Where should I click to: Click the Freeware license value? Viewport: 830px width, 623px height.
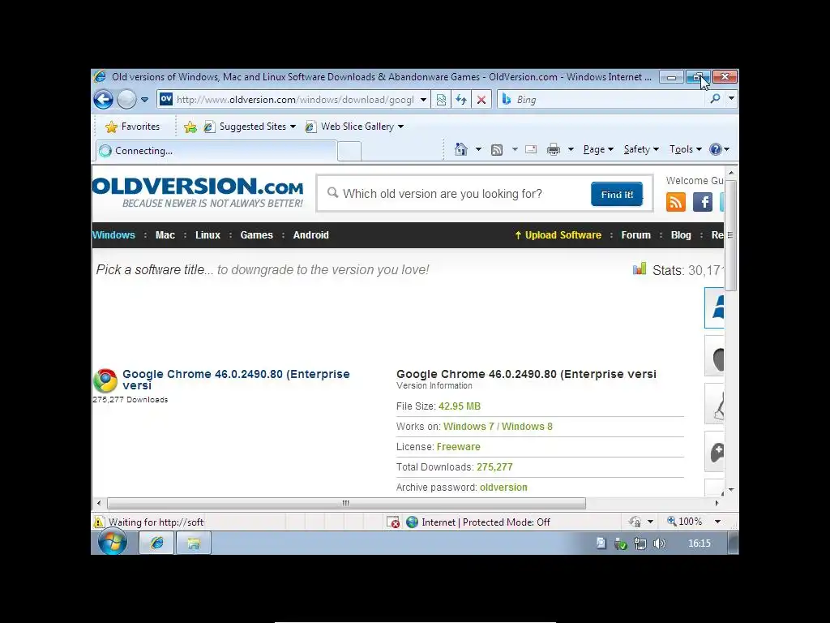pyautogui.click(x=459, y=447)
